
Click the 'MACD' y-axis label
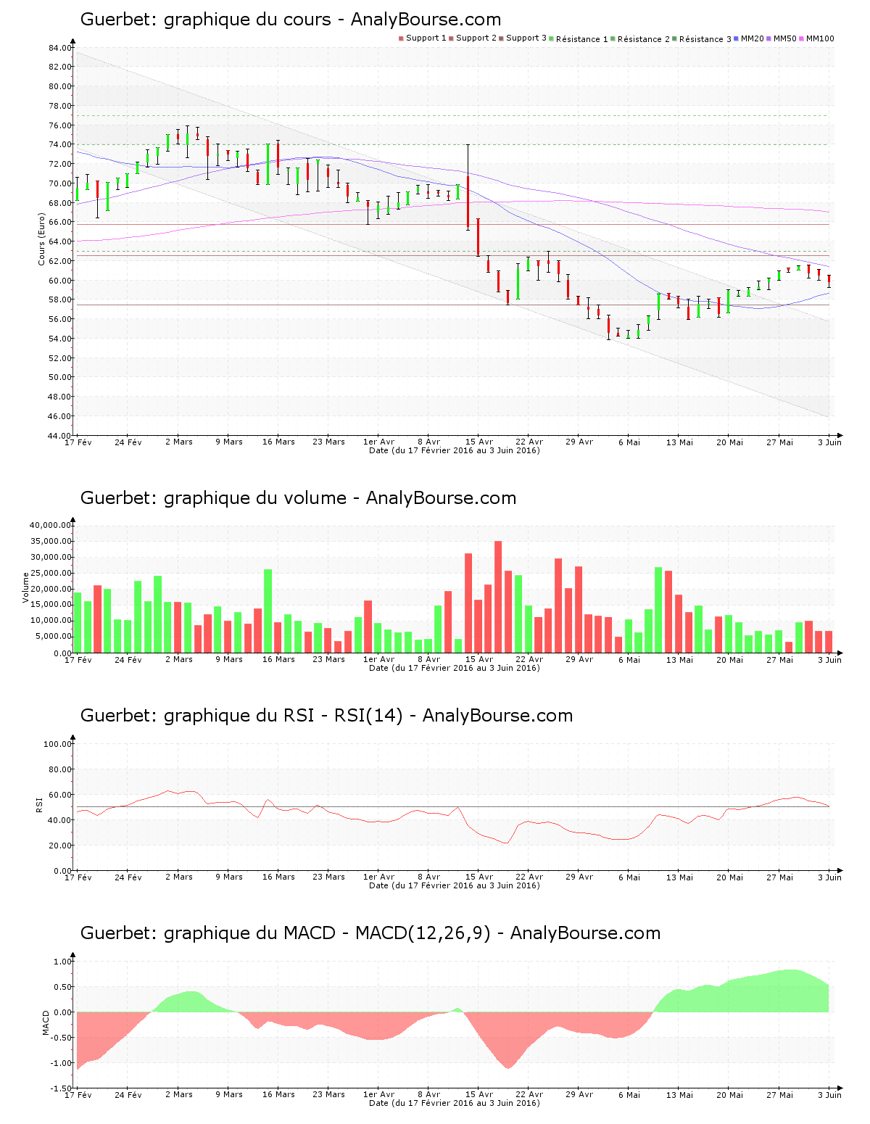coord(46,1022)
